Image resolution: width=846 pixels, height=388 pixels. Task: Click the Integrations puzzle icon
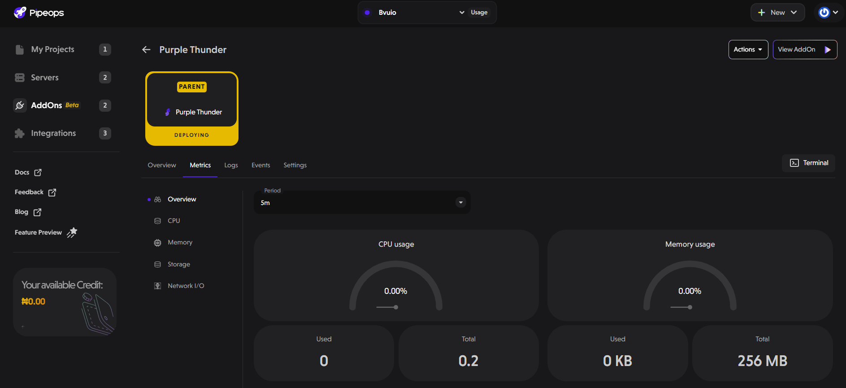(x=20, y=133)
